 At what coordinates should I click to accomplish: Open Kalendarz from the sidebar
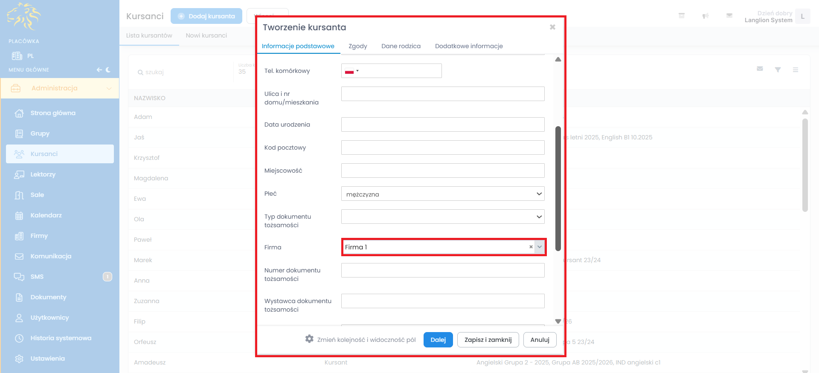pos(46,215)
